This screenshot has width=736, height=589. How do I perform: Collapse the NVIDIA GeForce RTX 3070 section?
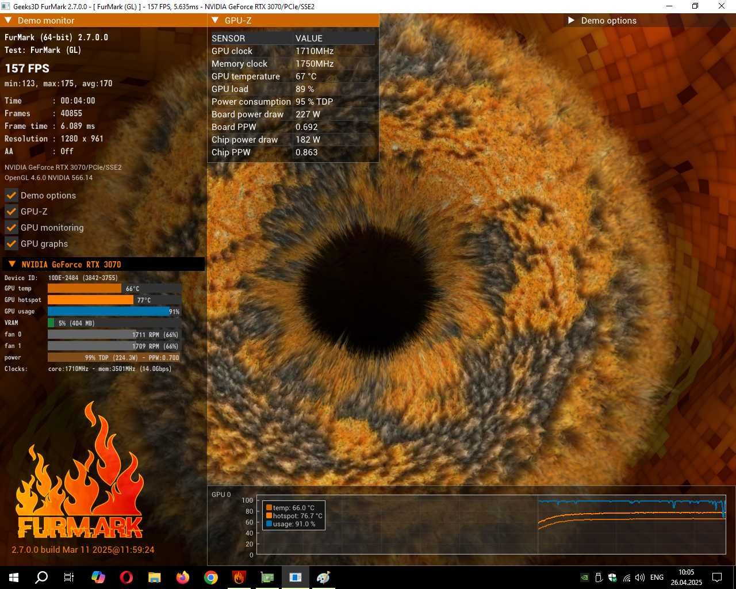pyautogui.click(x=11, y=264)
